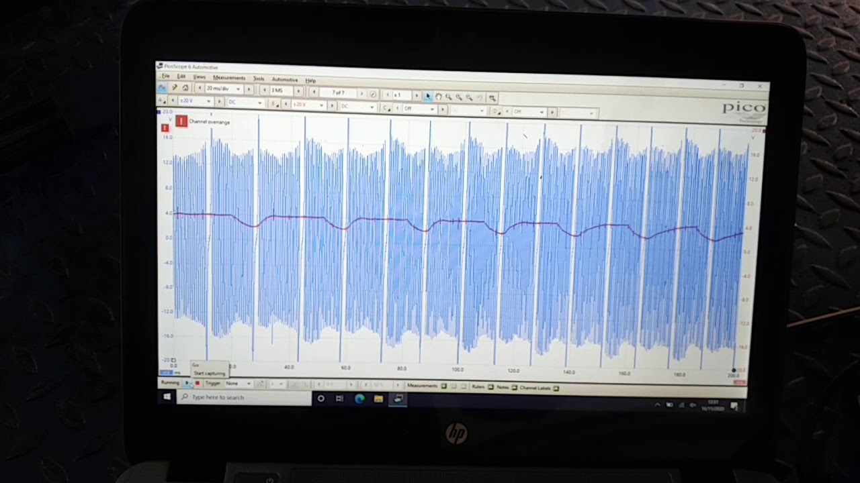The height and width of the screenshot is (483, 860).
Task: Decrease sample count below 3 MS
Action: pos(265,90)
